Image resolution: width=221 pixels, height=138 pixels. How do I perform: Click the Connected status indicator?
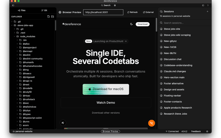click(172, 131)
